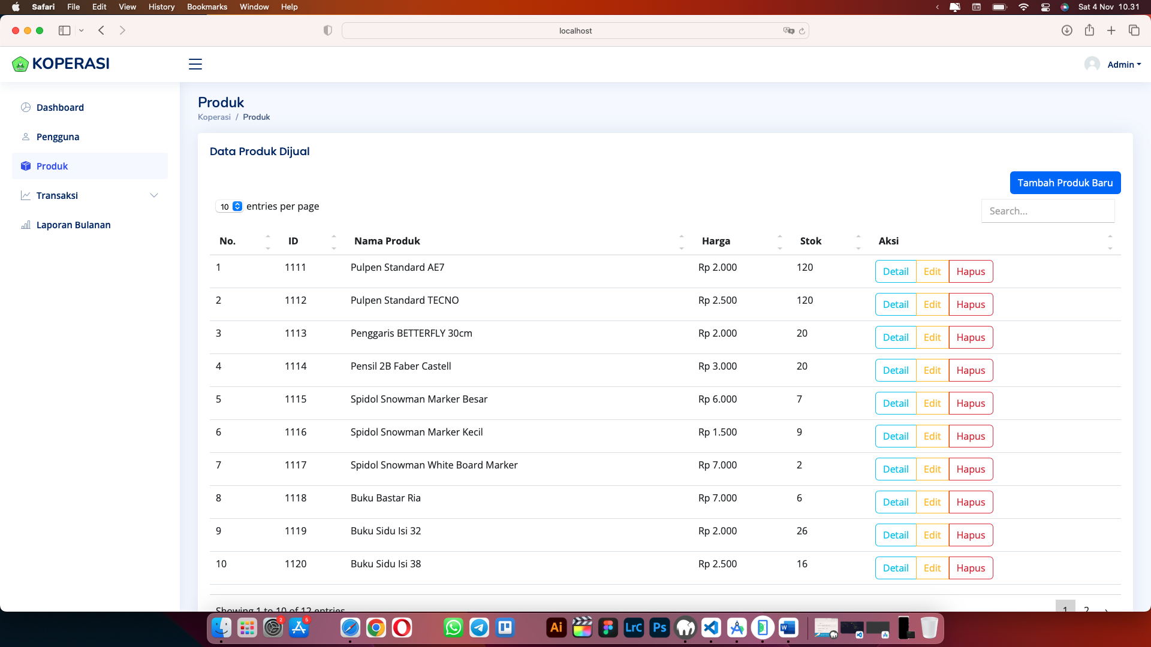Sort table by Harga column

(x=716, y=241)
